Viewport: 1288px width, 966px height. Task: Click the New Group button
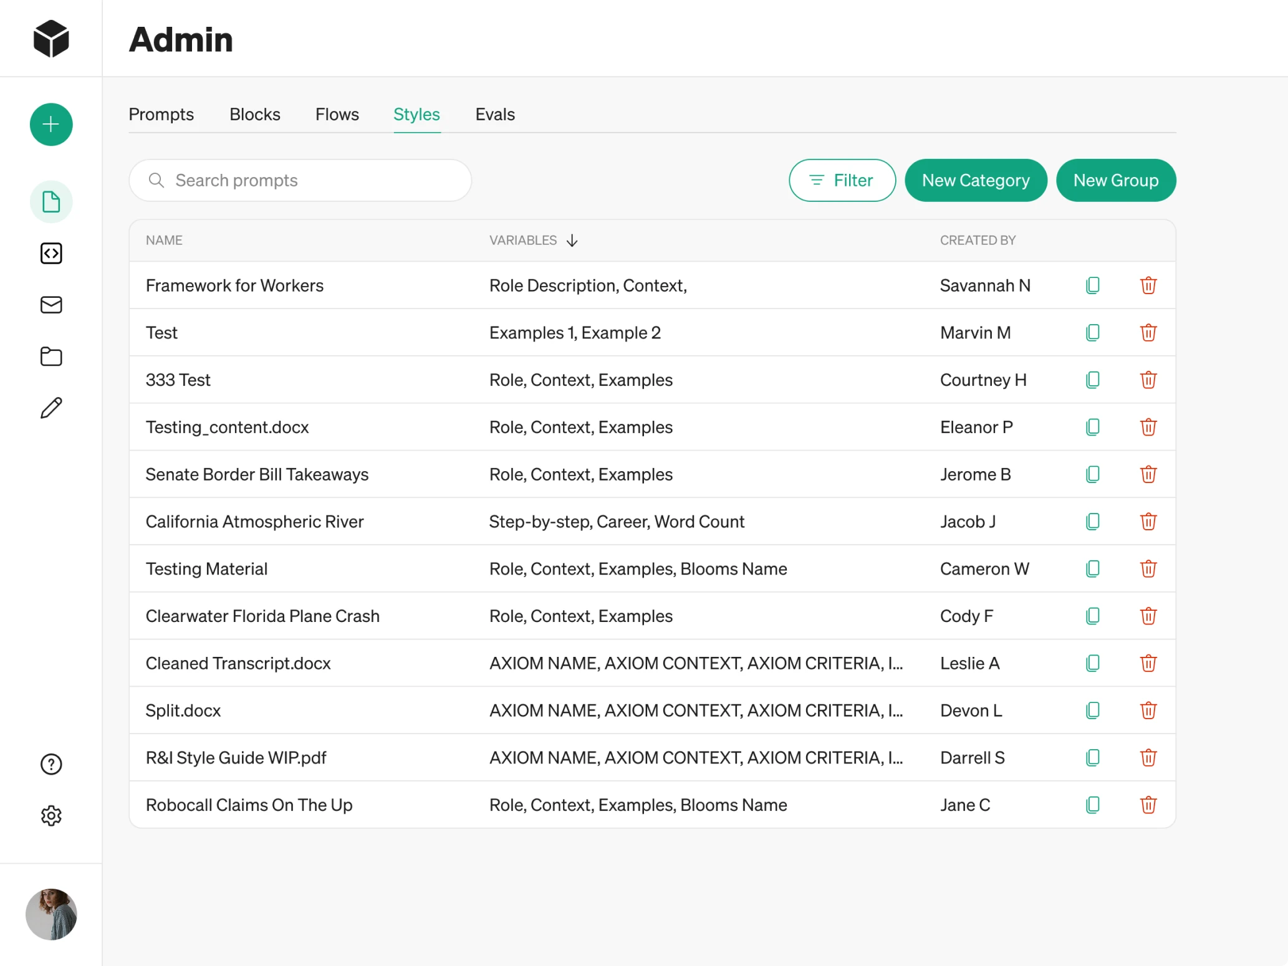pyautogui.click(x=1115, y=180)
